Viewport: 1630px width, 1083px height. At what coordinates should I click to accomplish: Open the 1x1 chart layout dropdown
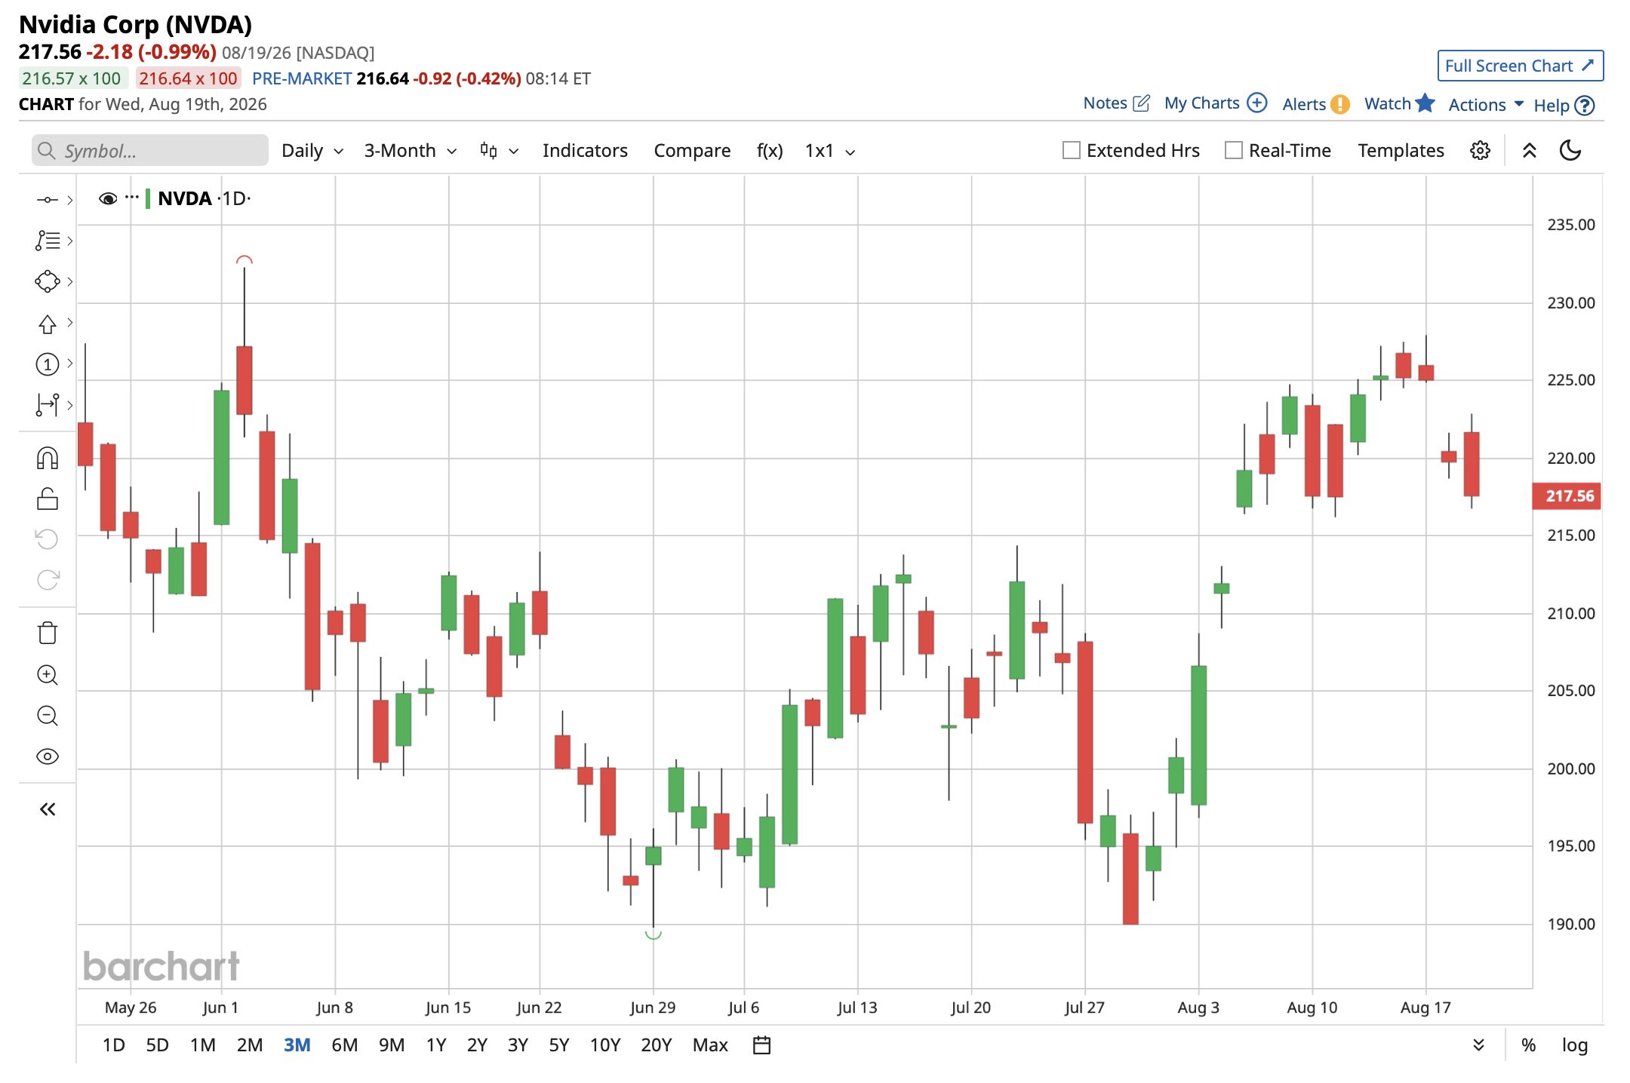coord(830,151)
